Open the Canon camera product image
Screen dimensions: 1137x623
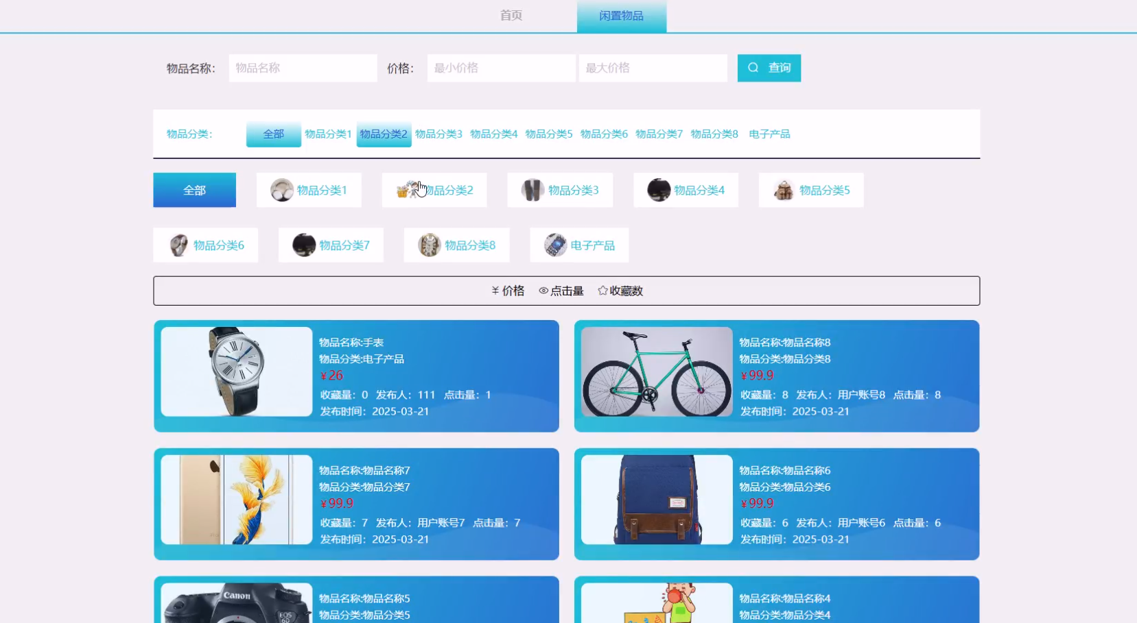click(237, 603)
